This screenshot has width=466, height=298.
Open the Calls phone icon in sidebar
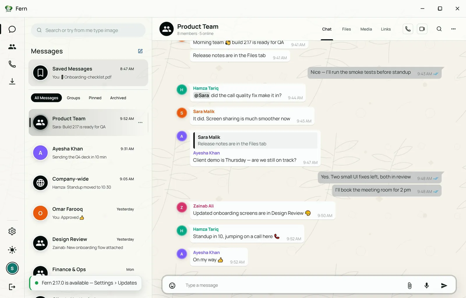pyautogui.click(x=12, y=64)
